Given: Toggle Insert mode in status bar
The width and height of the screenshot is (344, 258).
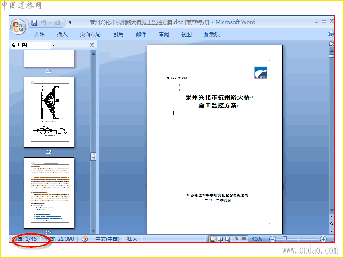Looking at the screenshot, I should pos(132,239).
